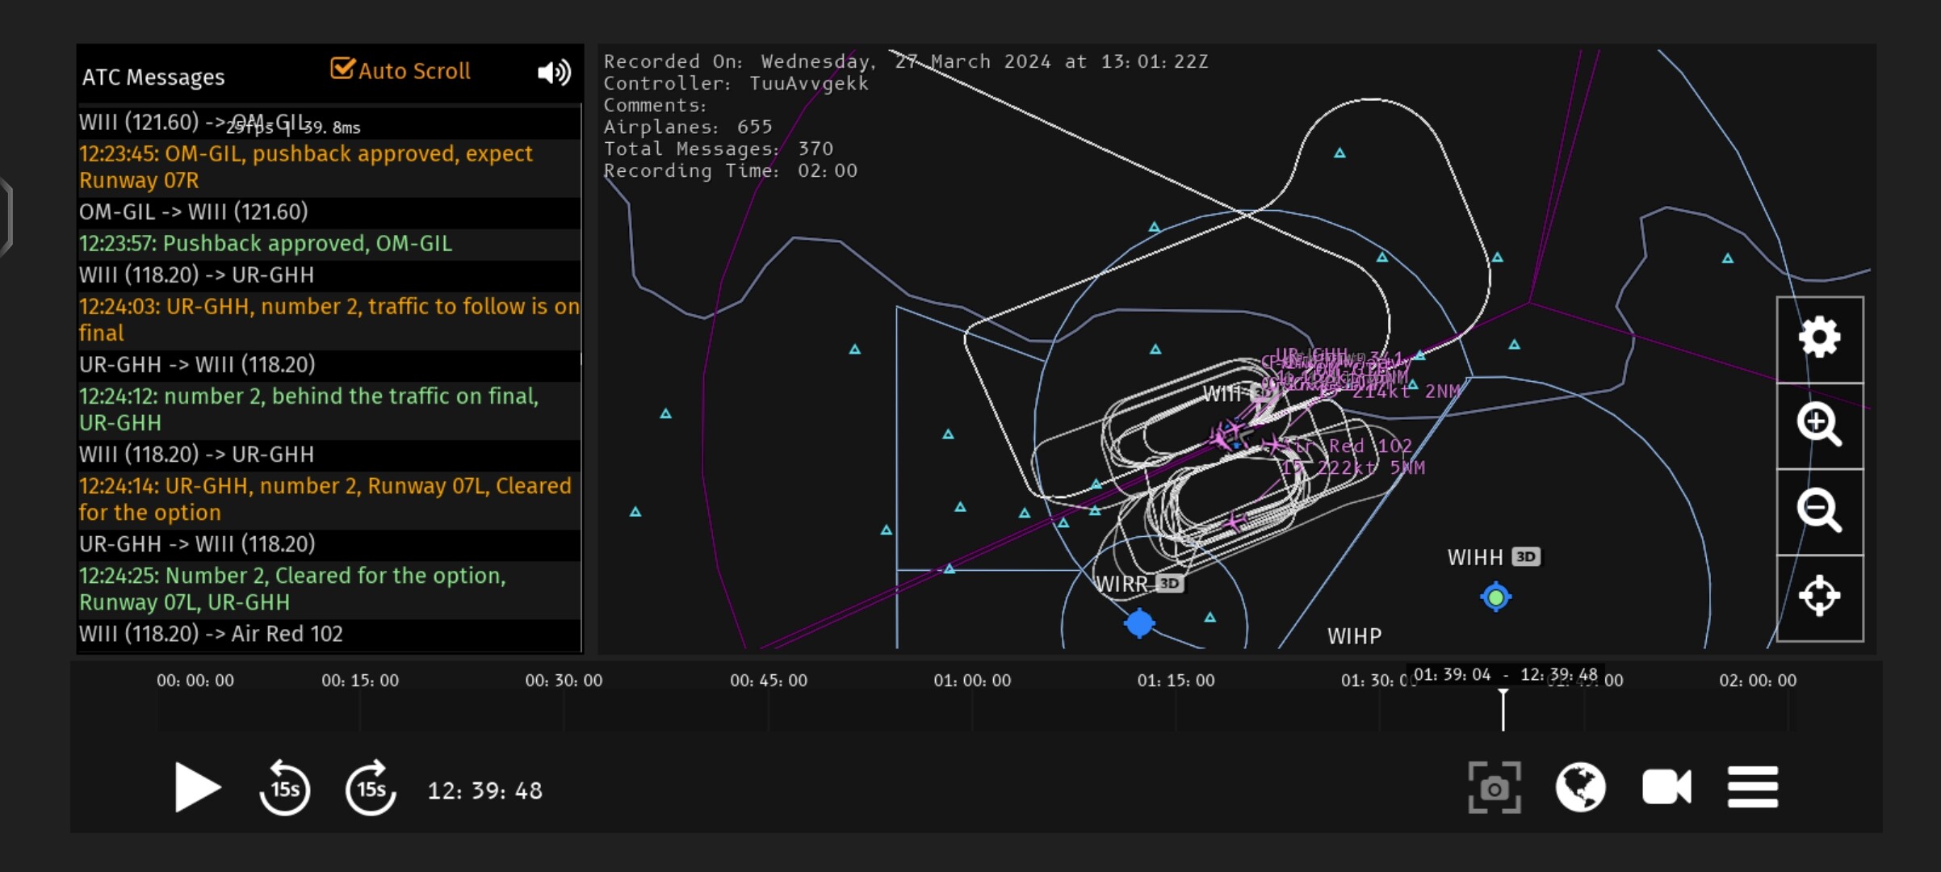The width and height of the screenshot is (1941, 872).
Task: Toggle 3D view for WIRR airport
Action: (x=1169, y=584)
